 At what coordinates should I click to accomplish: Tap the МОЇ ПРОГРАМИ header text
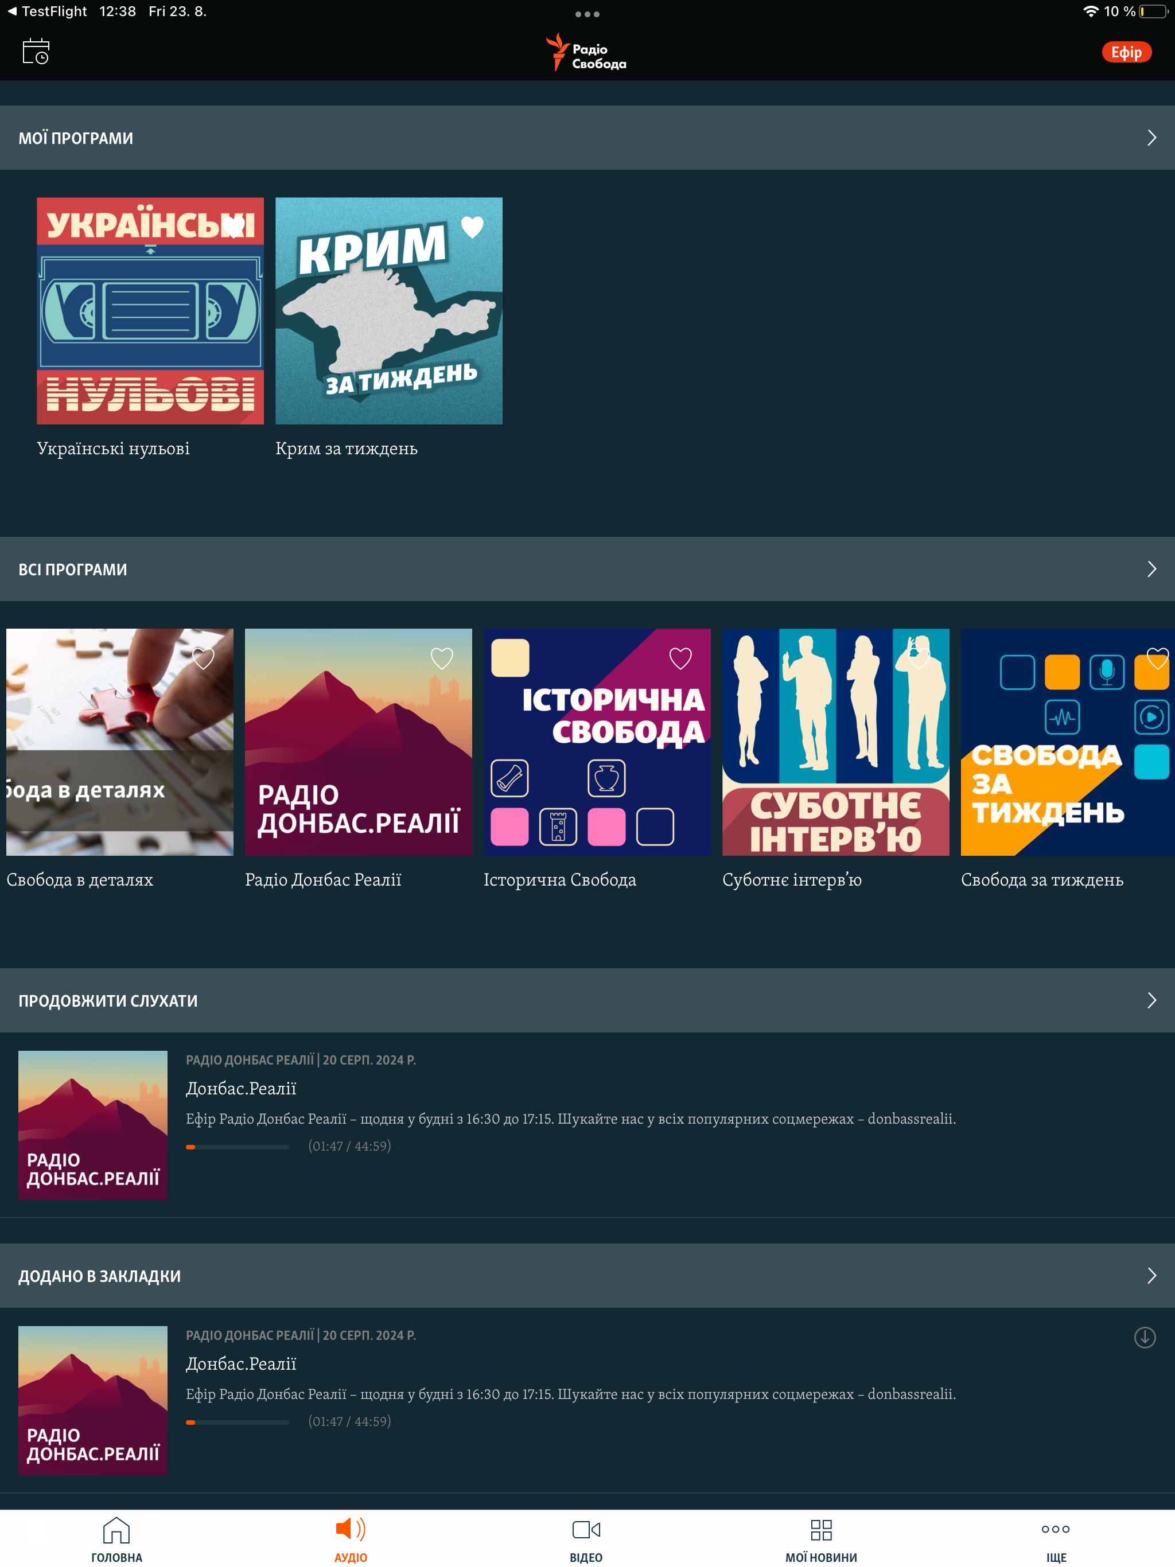tap(76, 138)
